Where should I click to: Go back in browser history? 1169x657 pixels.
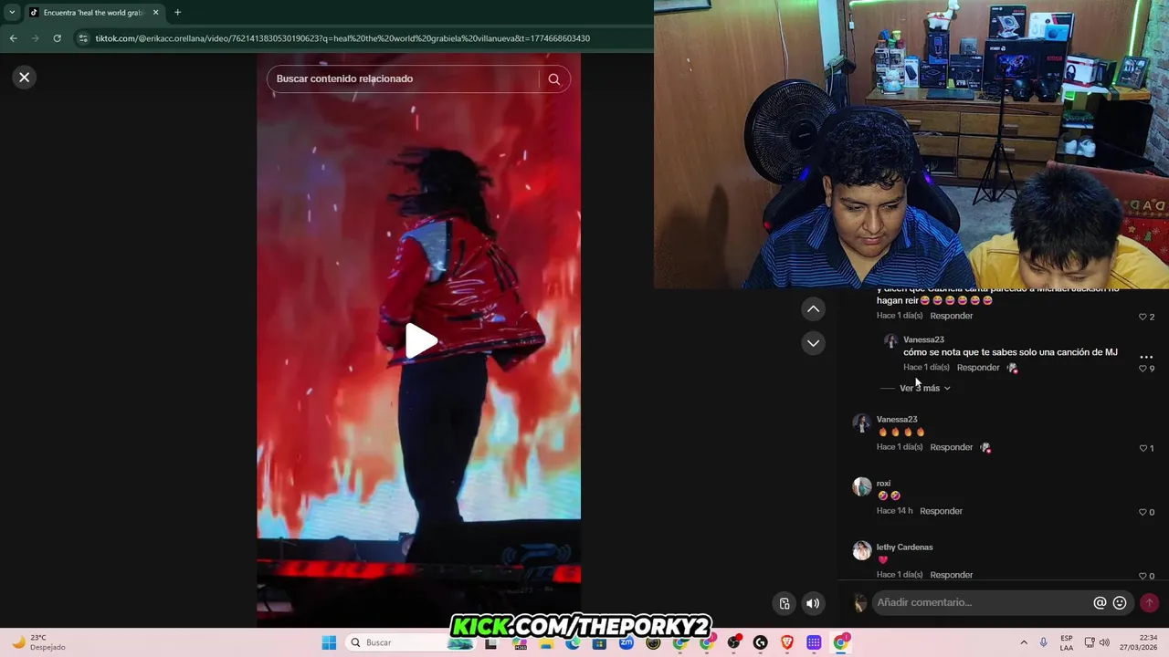[13, 38]
